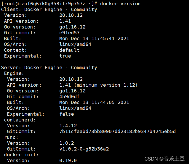Screen dimensions: 189x164
Task: Click Server Experimental false value
Action: point(66,114)
